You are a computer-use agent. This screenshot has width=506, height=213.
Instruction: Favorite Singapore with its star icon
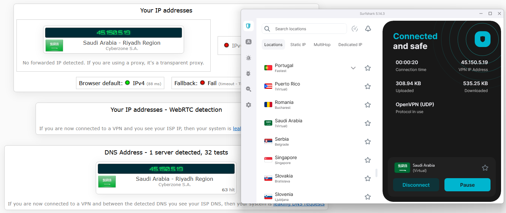tap(368, 160)
